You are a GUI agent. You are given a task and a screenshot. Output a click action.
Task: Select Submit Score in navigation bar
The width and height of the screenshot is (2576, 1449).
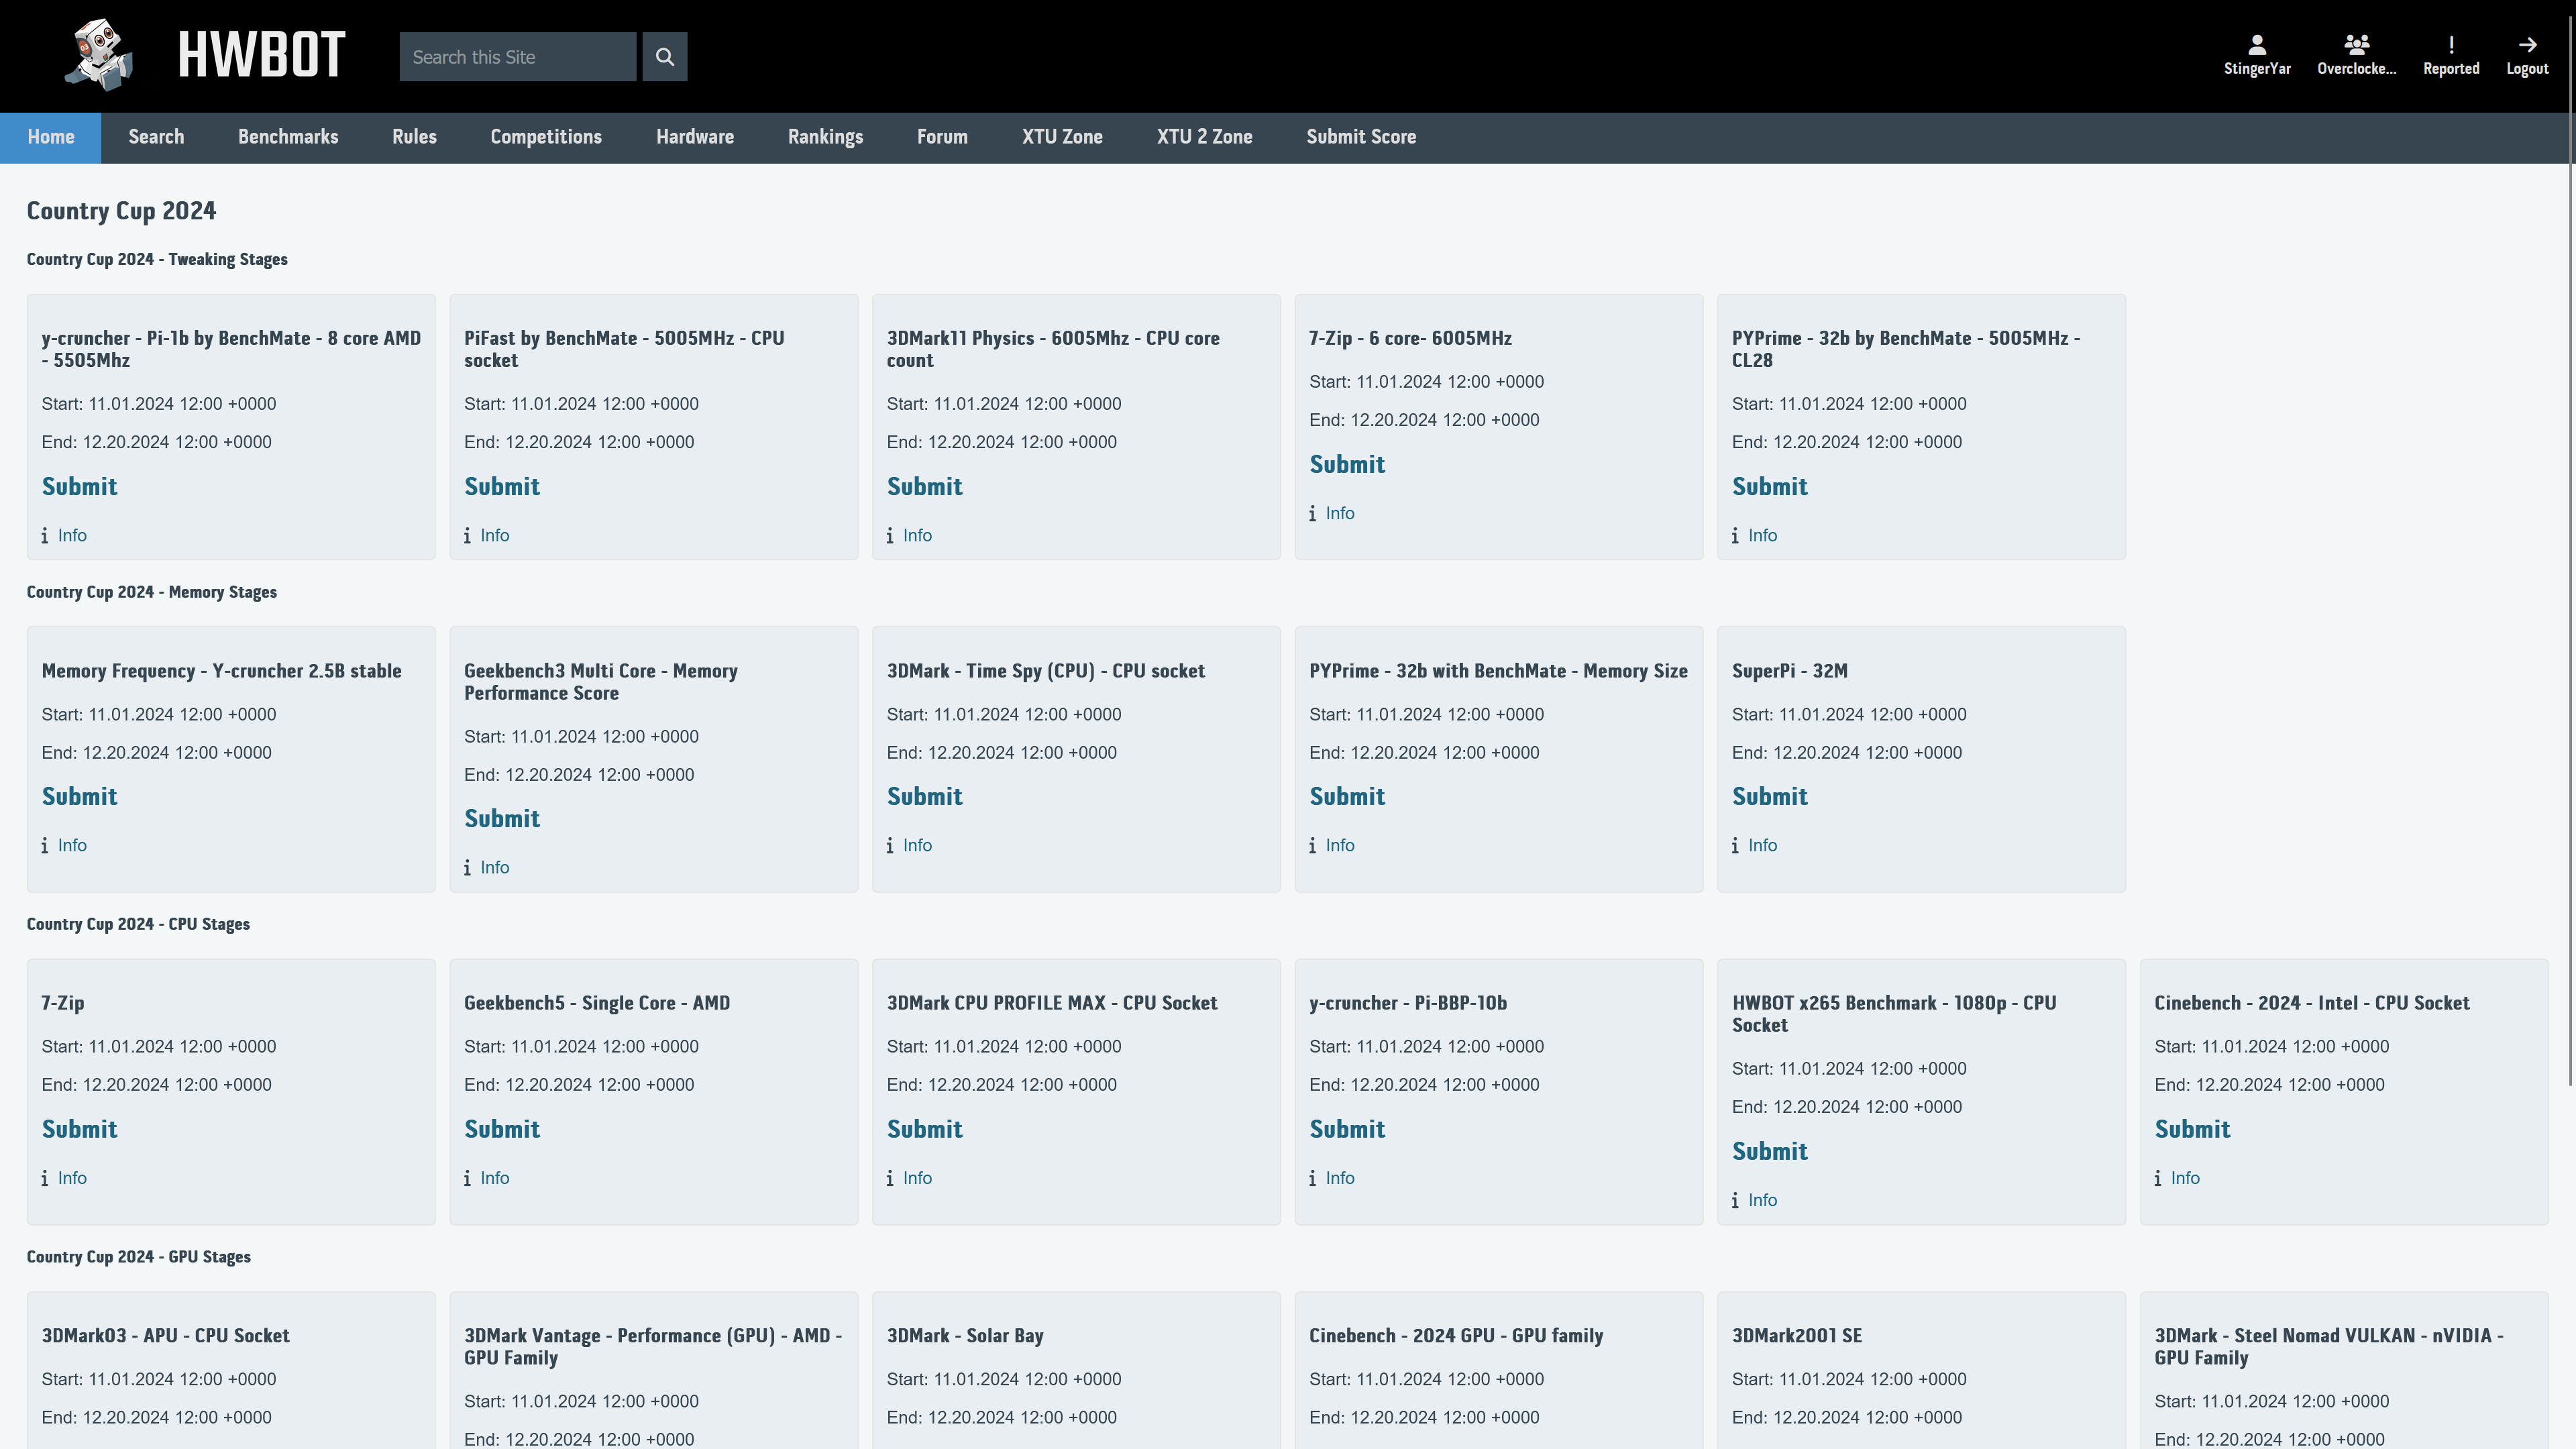click(1360, 137)
